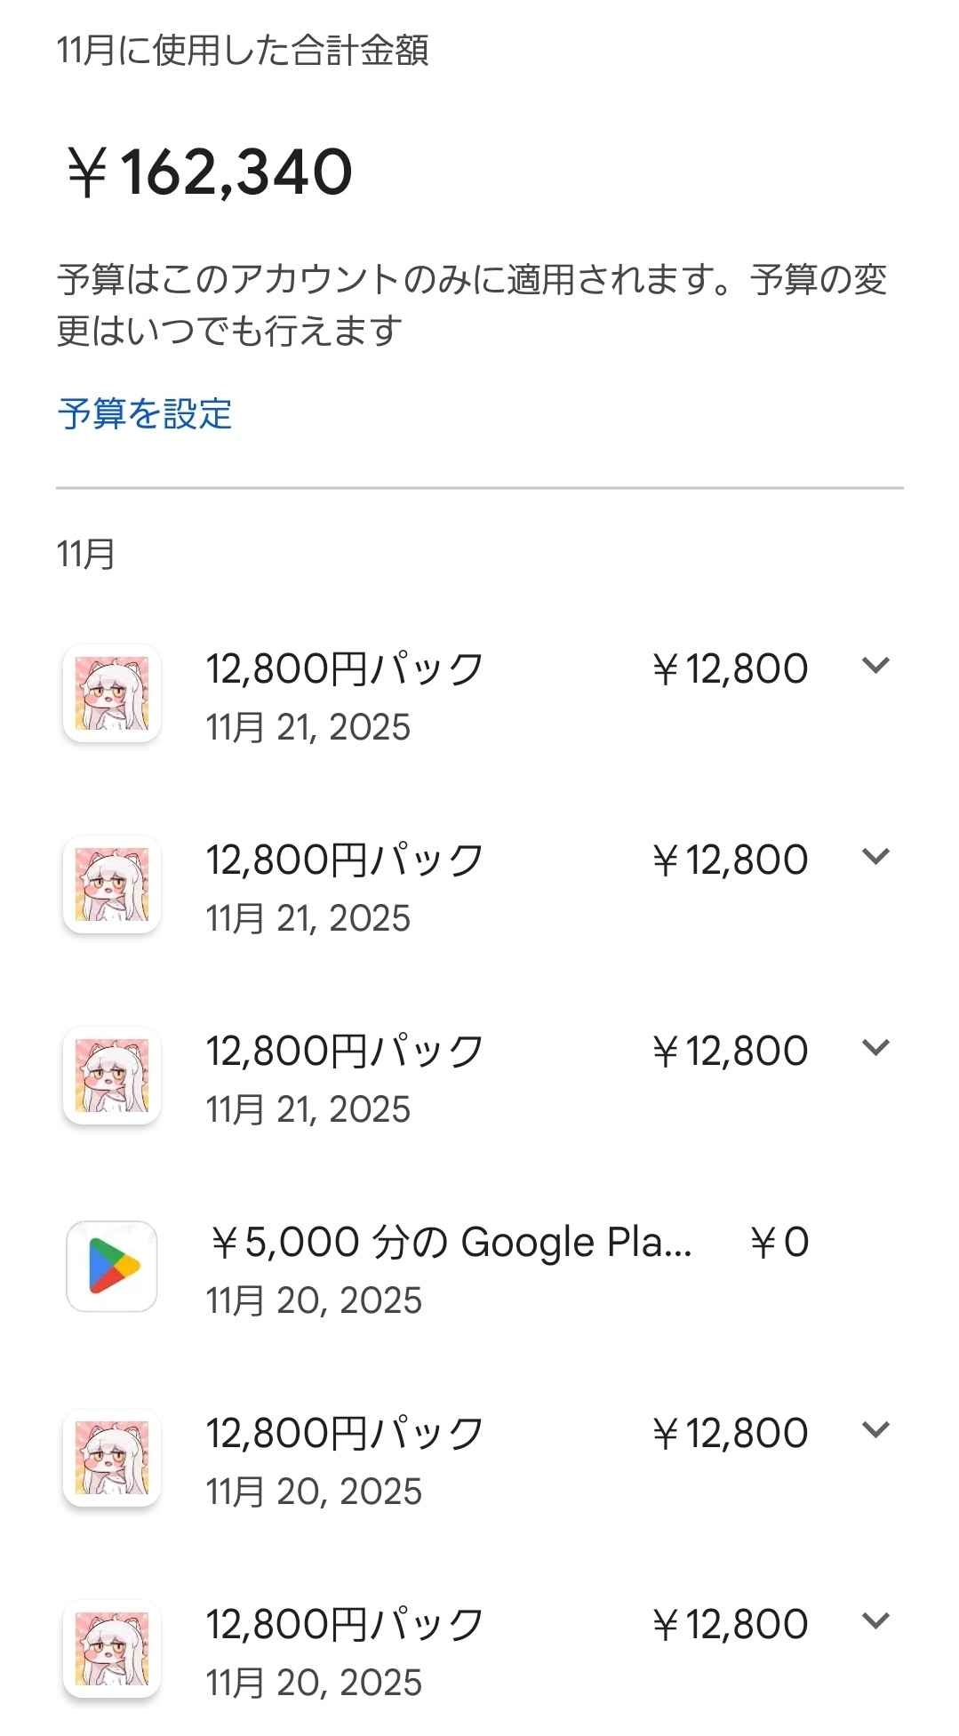
Task: Open the 予算を設定 link
Action: [145, 414]
